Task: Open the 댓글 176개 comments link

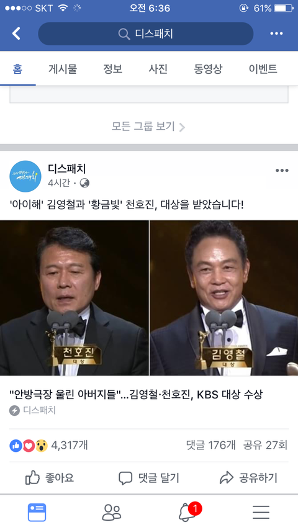Action: pyautogui.click(x=210, y=445)
